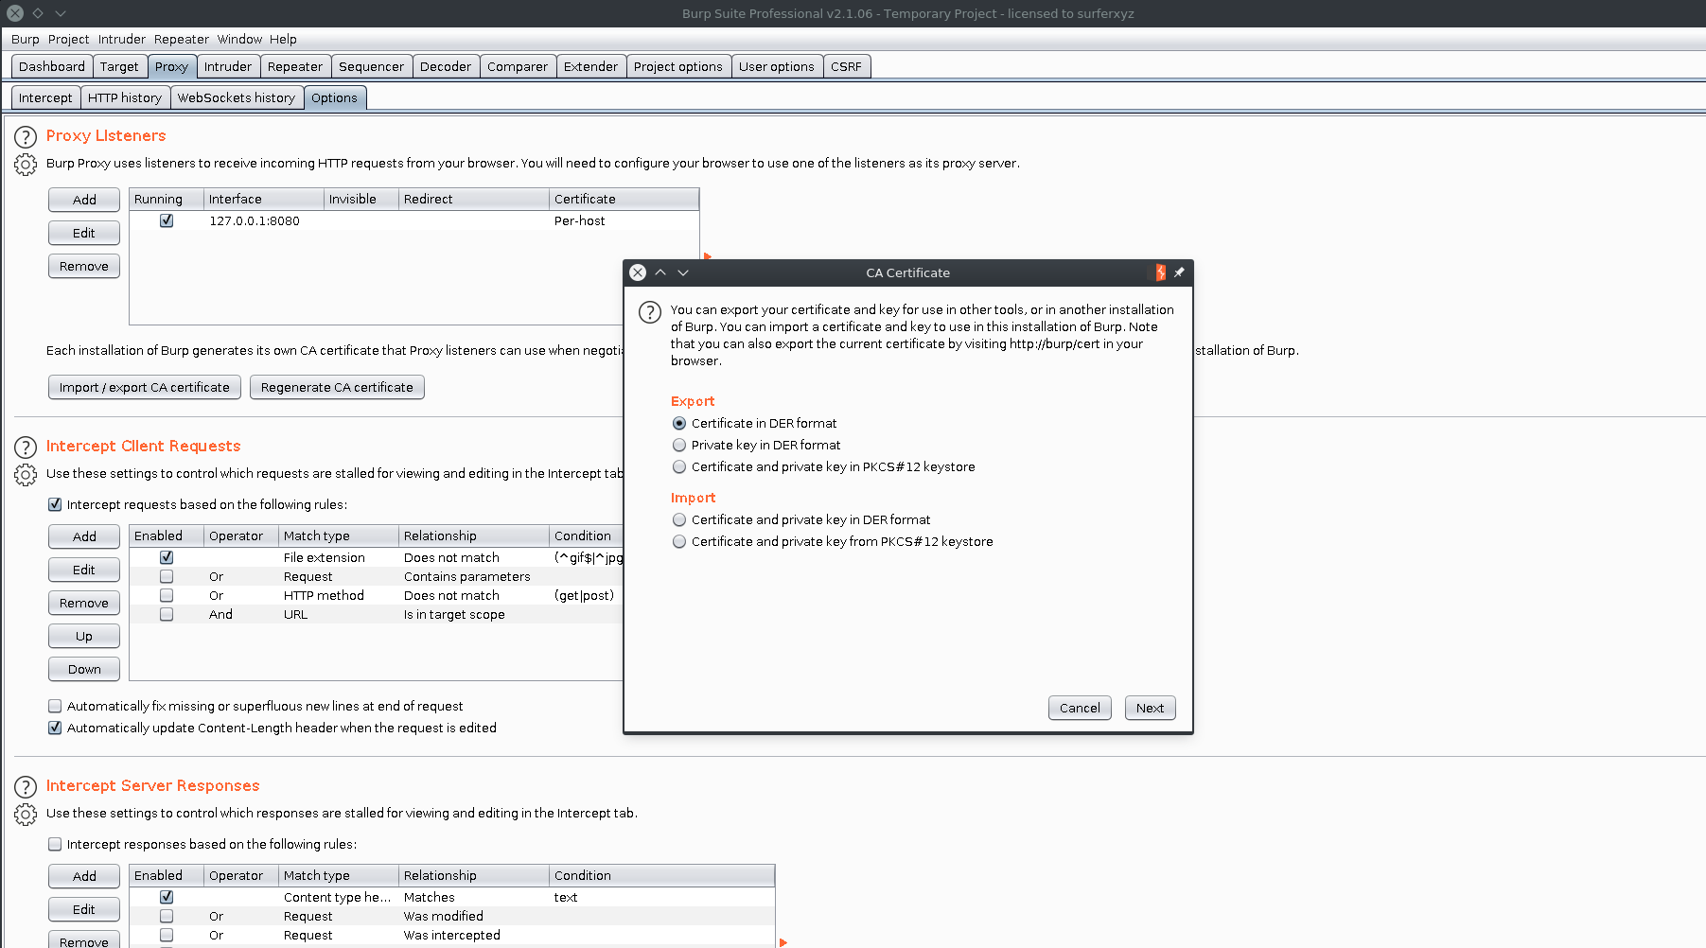Enable Intercept responses based on rules checkbox
Image resolution: width=1706 pixels, height=948 pixels.
pyautogui.click(x=55, y=844)
